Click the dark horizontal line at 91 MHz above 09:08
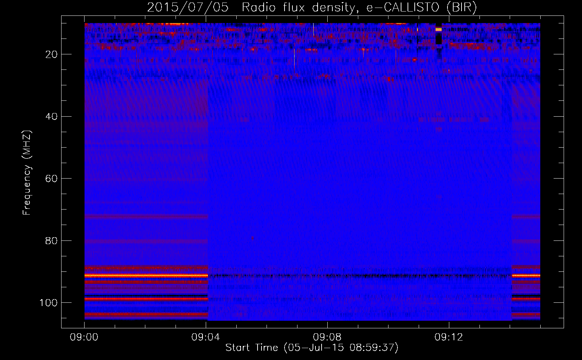Screen dimensions: 582x360 click(x=327, y=276)
